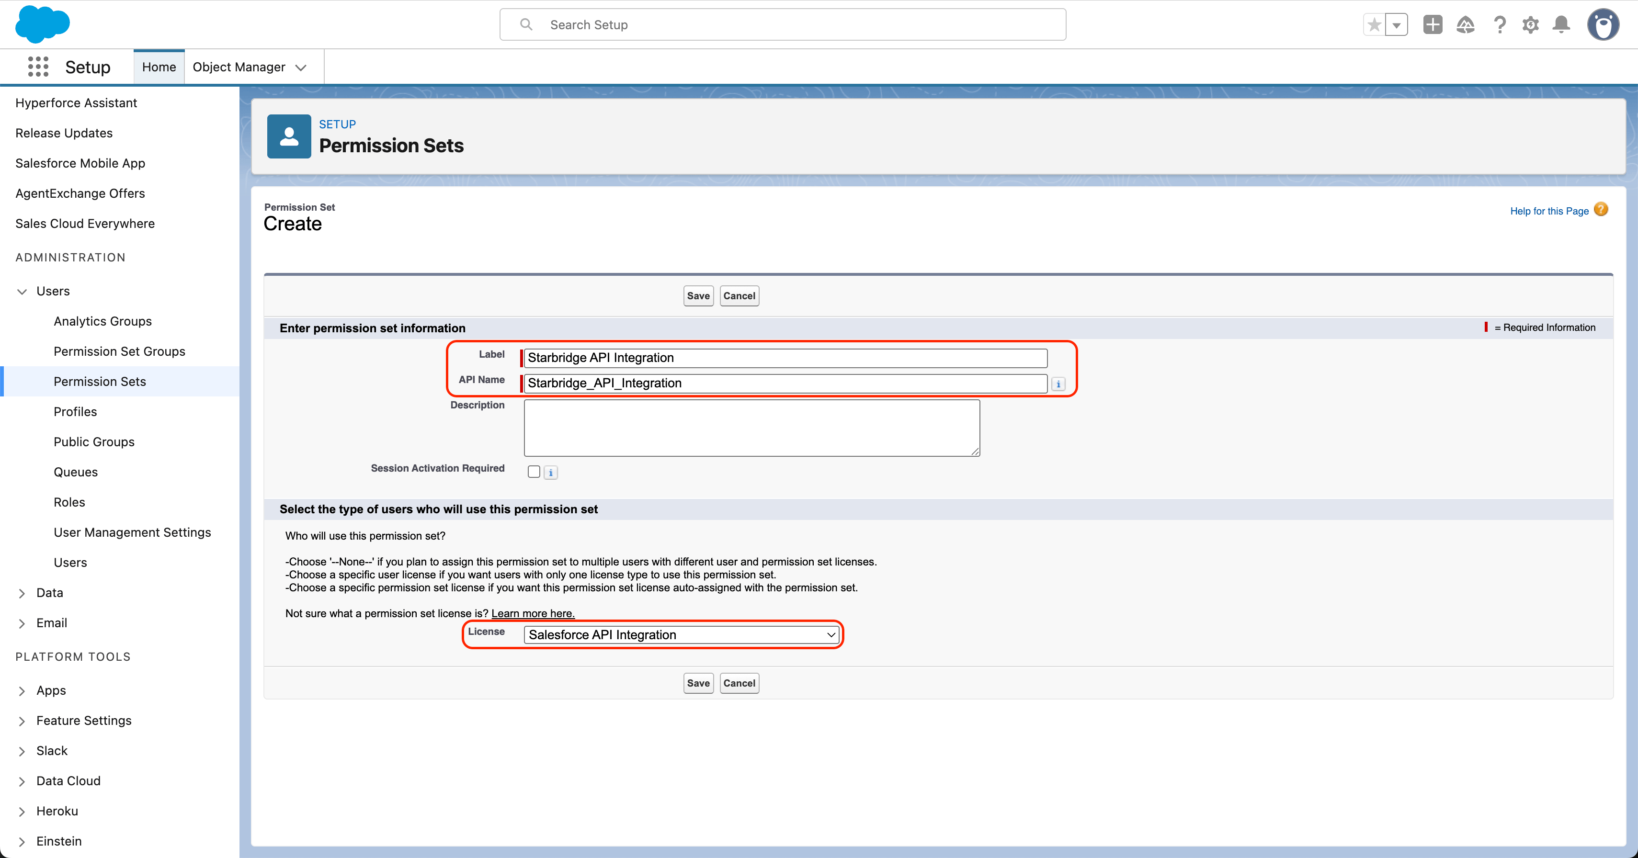This screenshot has height=858, width=1638.
Task: Click the API Name input field
Action: point(785,383)
